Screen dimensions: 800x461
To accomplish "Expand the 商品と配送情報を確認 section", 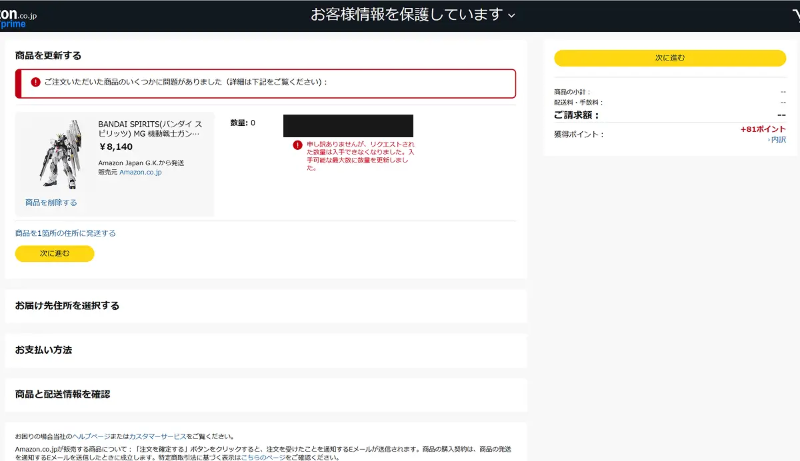I will (266, 394).
